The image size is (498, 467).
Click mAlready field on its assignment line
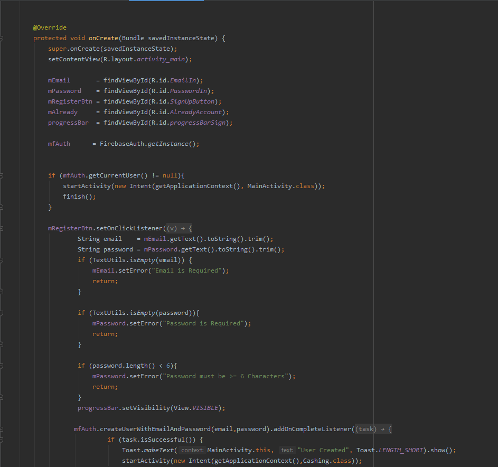tap(62, 112)
